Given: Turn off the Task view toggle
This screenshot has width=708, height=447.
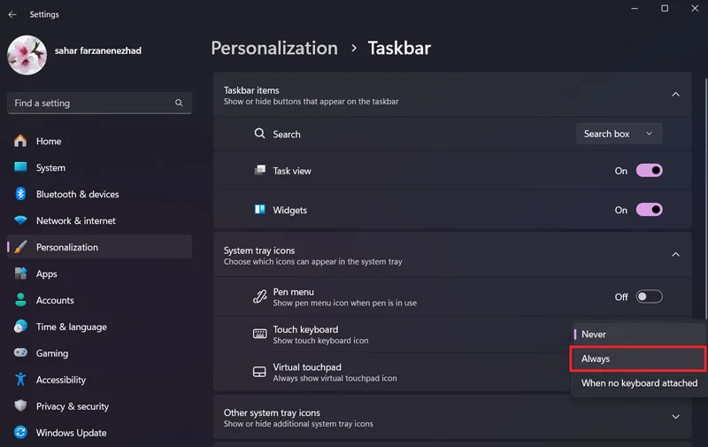Looking at the screenshot, I should tap(650, 170).
